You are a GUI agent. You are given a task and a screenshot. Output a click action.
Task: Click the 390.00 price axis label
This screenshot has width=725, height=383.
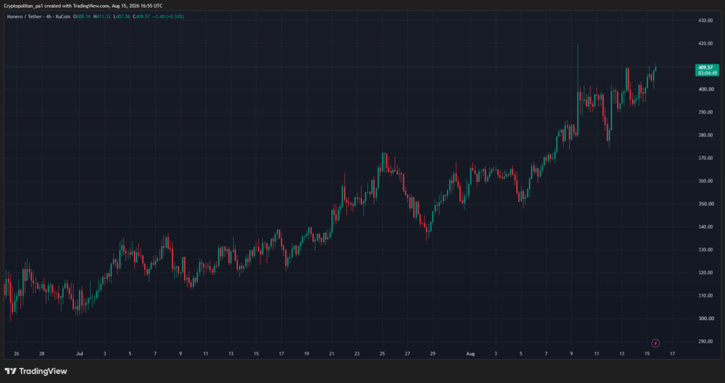706,113
